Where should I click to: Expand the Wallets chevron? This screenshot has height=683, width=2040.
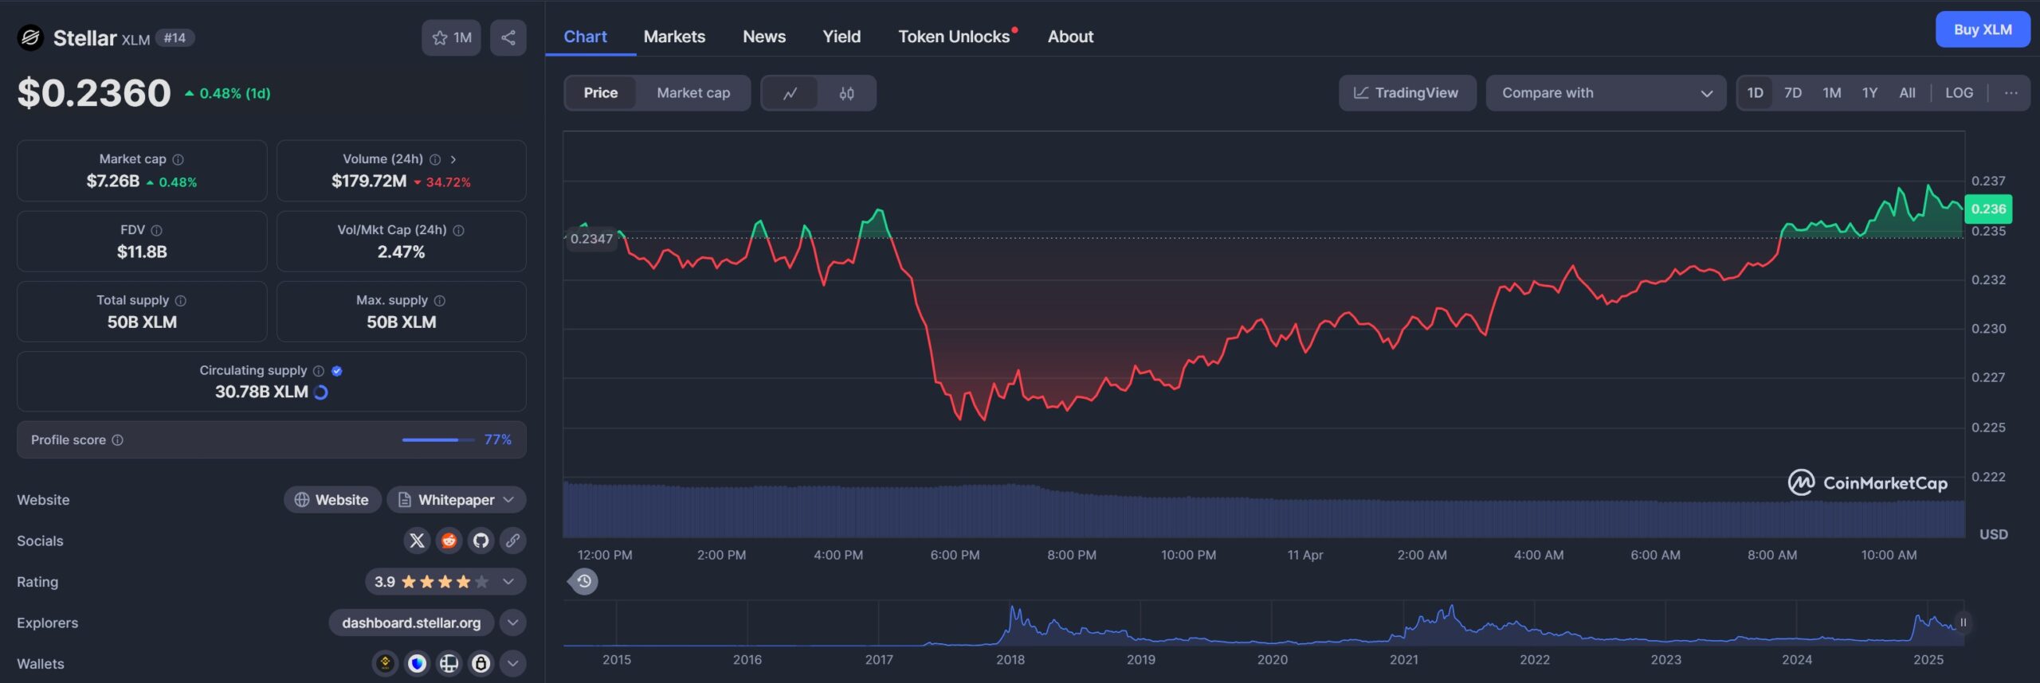[x=512, y=663]
